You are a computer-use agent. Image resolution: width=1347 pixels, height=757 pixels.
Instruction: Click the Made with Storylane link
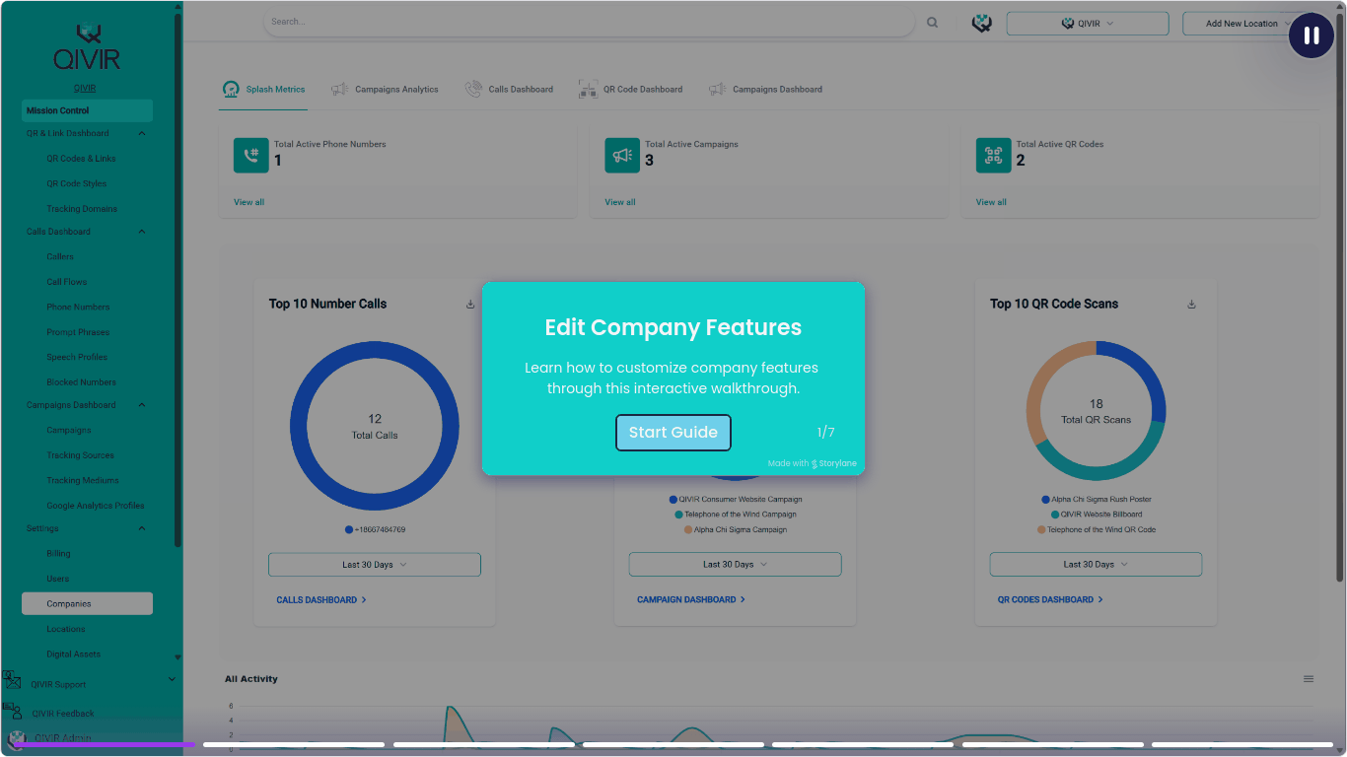pyautogui.click(x=813, y=464)
